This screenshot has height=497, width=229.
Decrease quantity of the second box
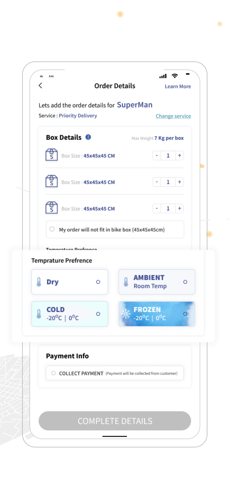(157, 182)
